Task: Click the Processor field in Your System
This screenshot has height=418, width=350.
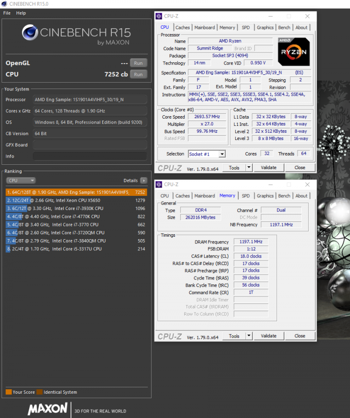Action: coord(90,100)
